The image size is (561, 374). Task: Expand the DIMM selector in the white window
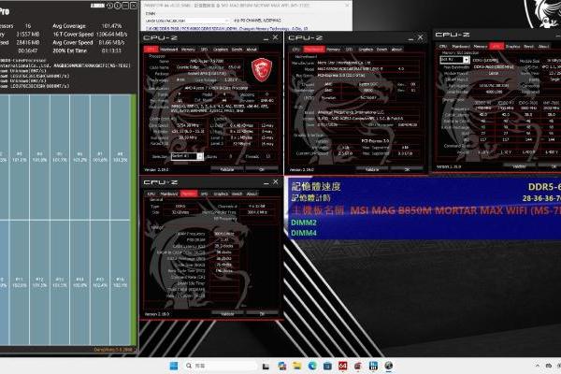pyautogui.click(x=187, y=21)
